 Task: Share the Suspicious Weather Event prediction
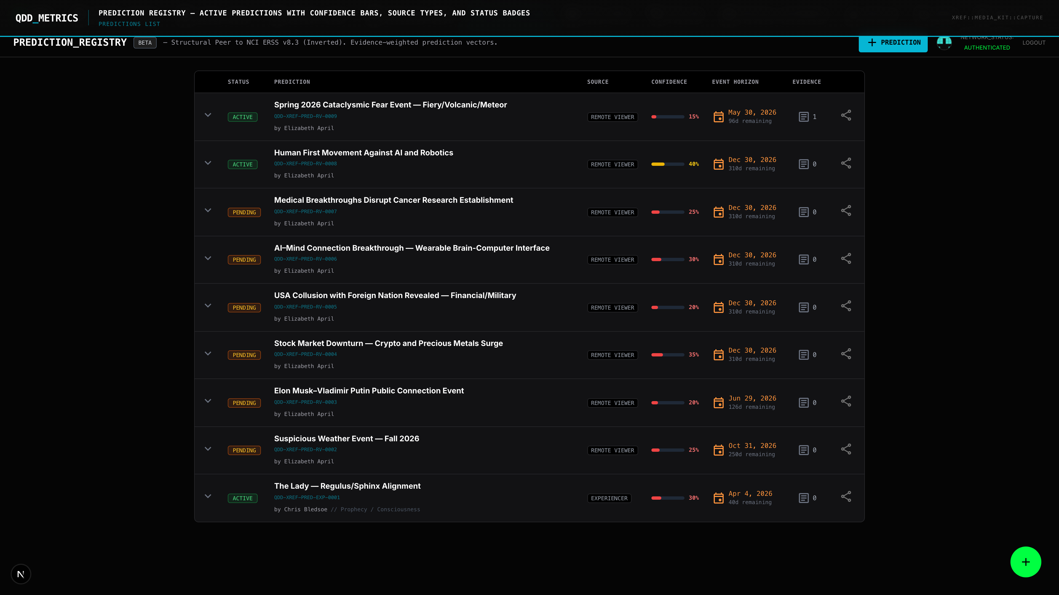pyautogui.click(x=846, y=449)
